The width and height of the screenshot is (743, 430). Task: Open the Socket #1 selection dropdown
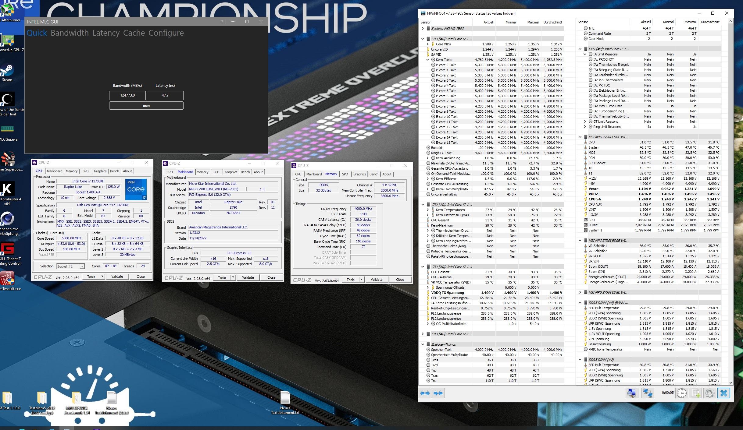[82, 266]
